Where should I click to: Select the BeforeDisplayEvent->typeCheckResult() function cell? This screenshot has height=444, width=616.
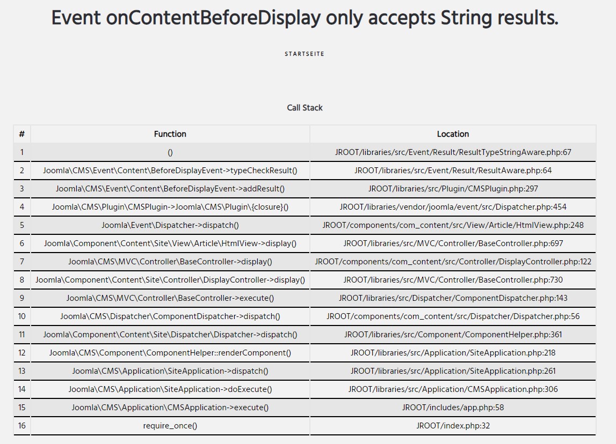170,171
